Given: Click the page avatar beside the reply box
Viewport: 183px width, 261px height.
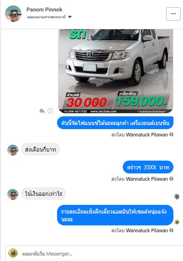Looking at the screenshot, I should (13, 253).
